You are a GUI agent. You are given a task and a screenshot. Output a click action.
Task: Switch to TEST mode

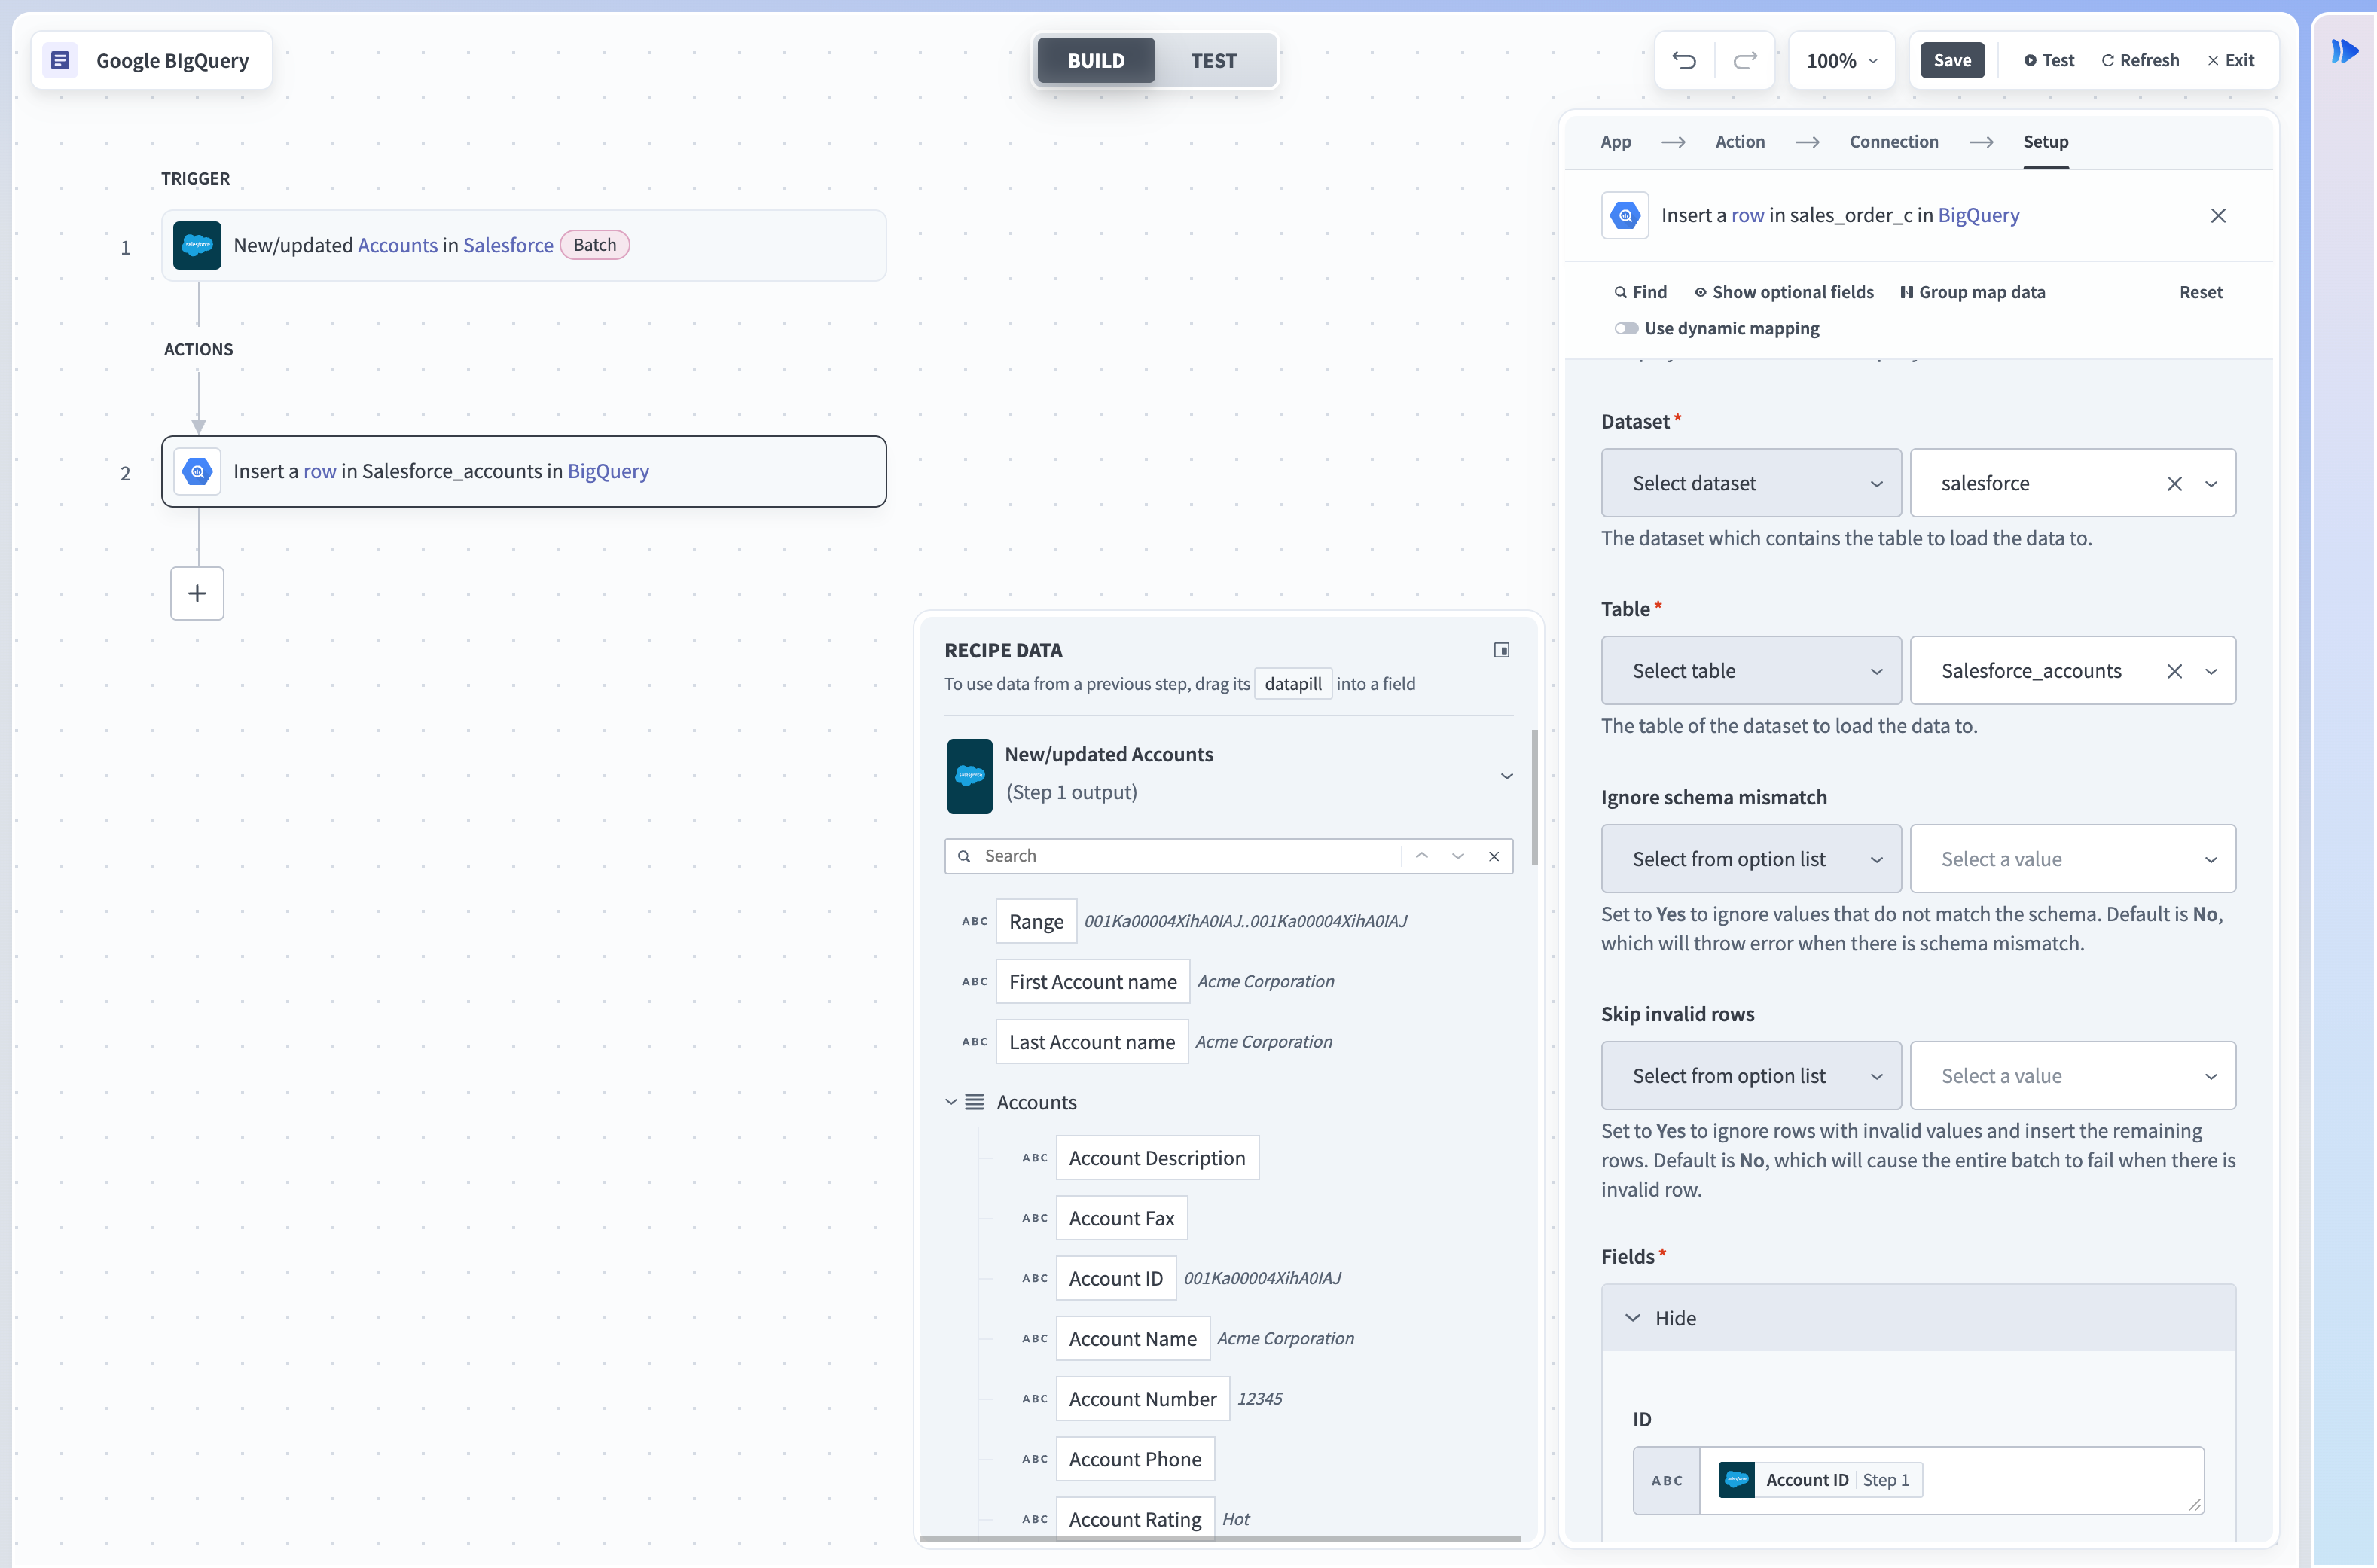(1214, 60)
